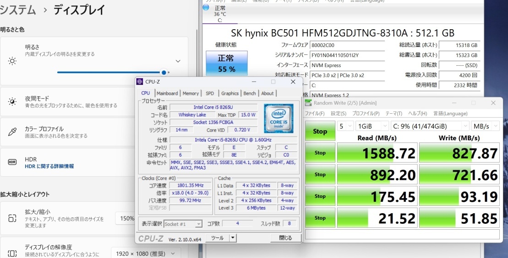Open 設定(S) menu in CrystalDiskMark
The image size is (508, 258).
tap(339, 114)
